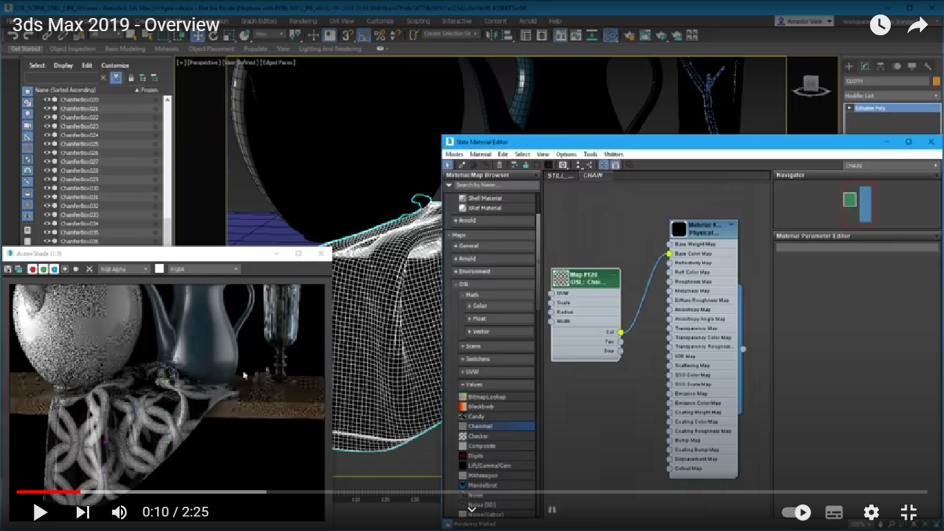Expand the Environment maps group
The width and height of the screenshot is (944, 531).
[x=493, y=271]
